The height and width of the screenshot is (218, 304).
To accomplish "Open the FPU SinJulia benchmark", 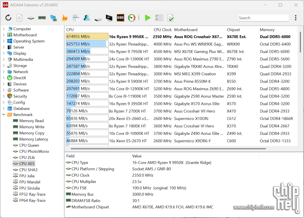I will [29, 188].
